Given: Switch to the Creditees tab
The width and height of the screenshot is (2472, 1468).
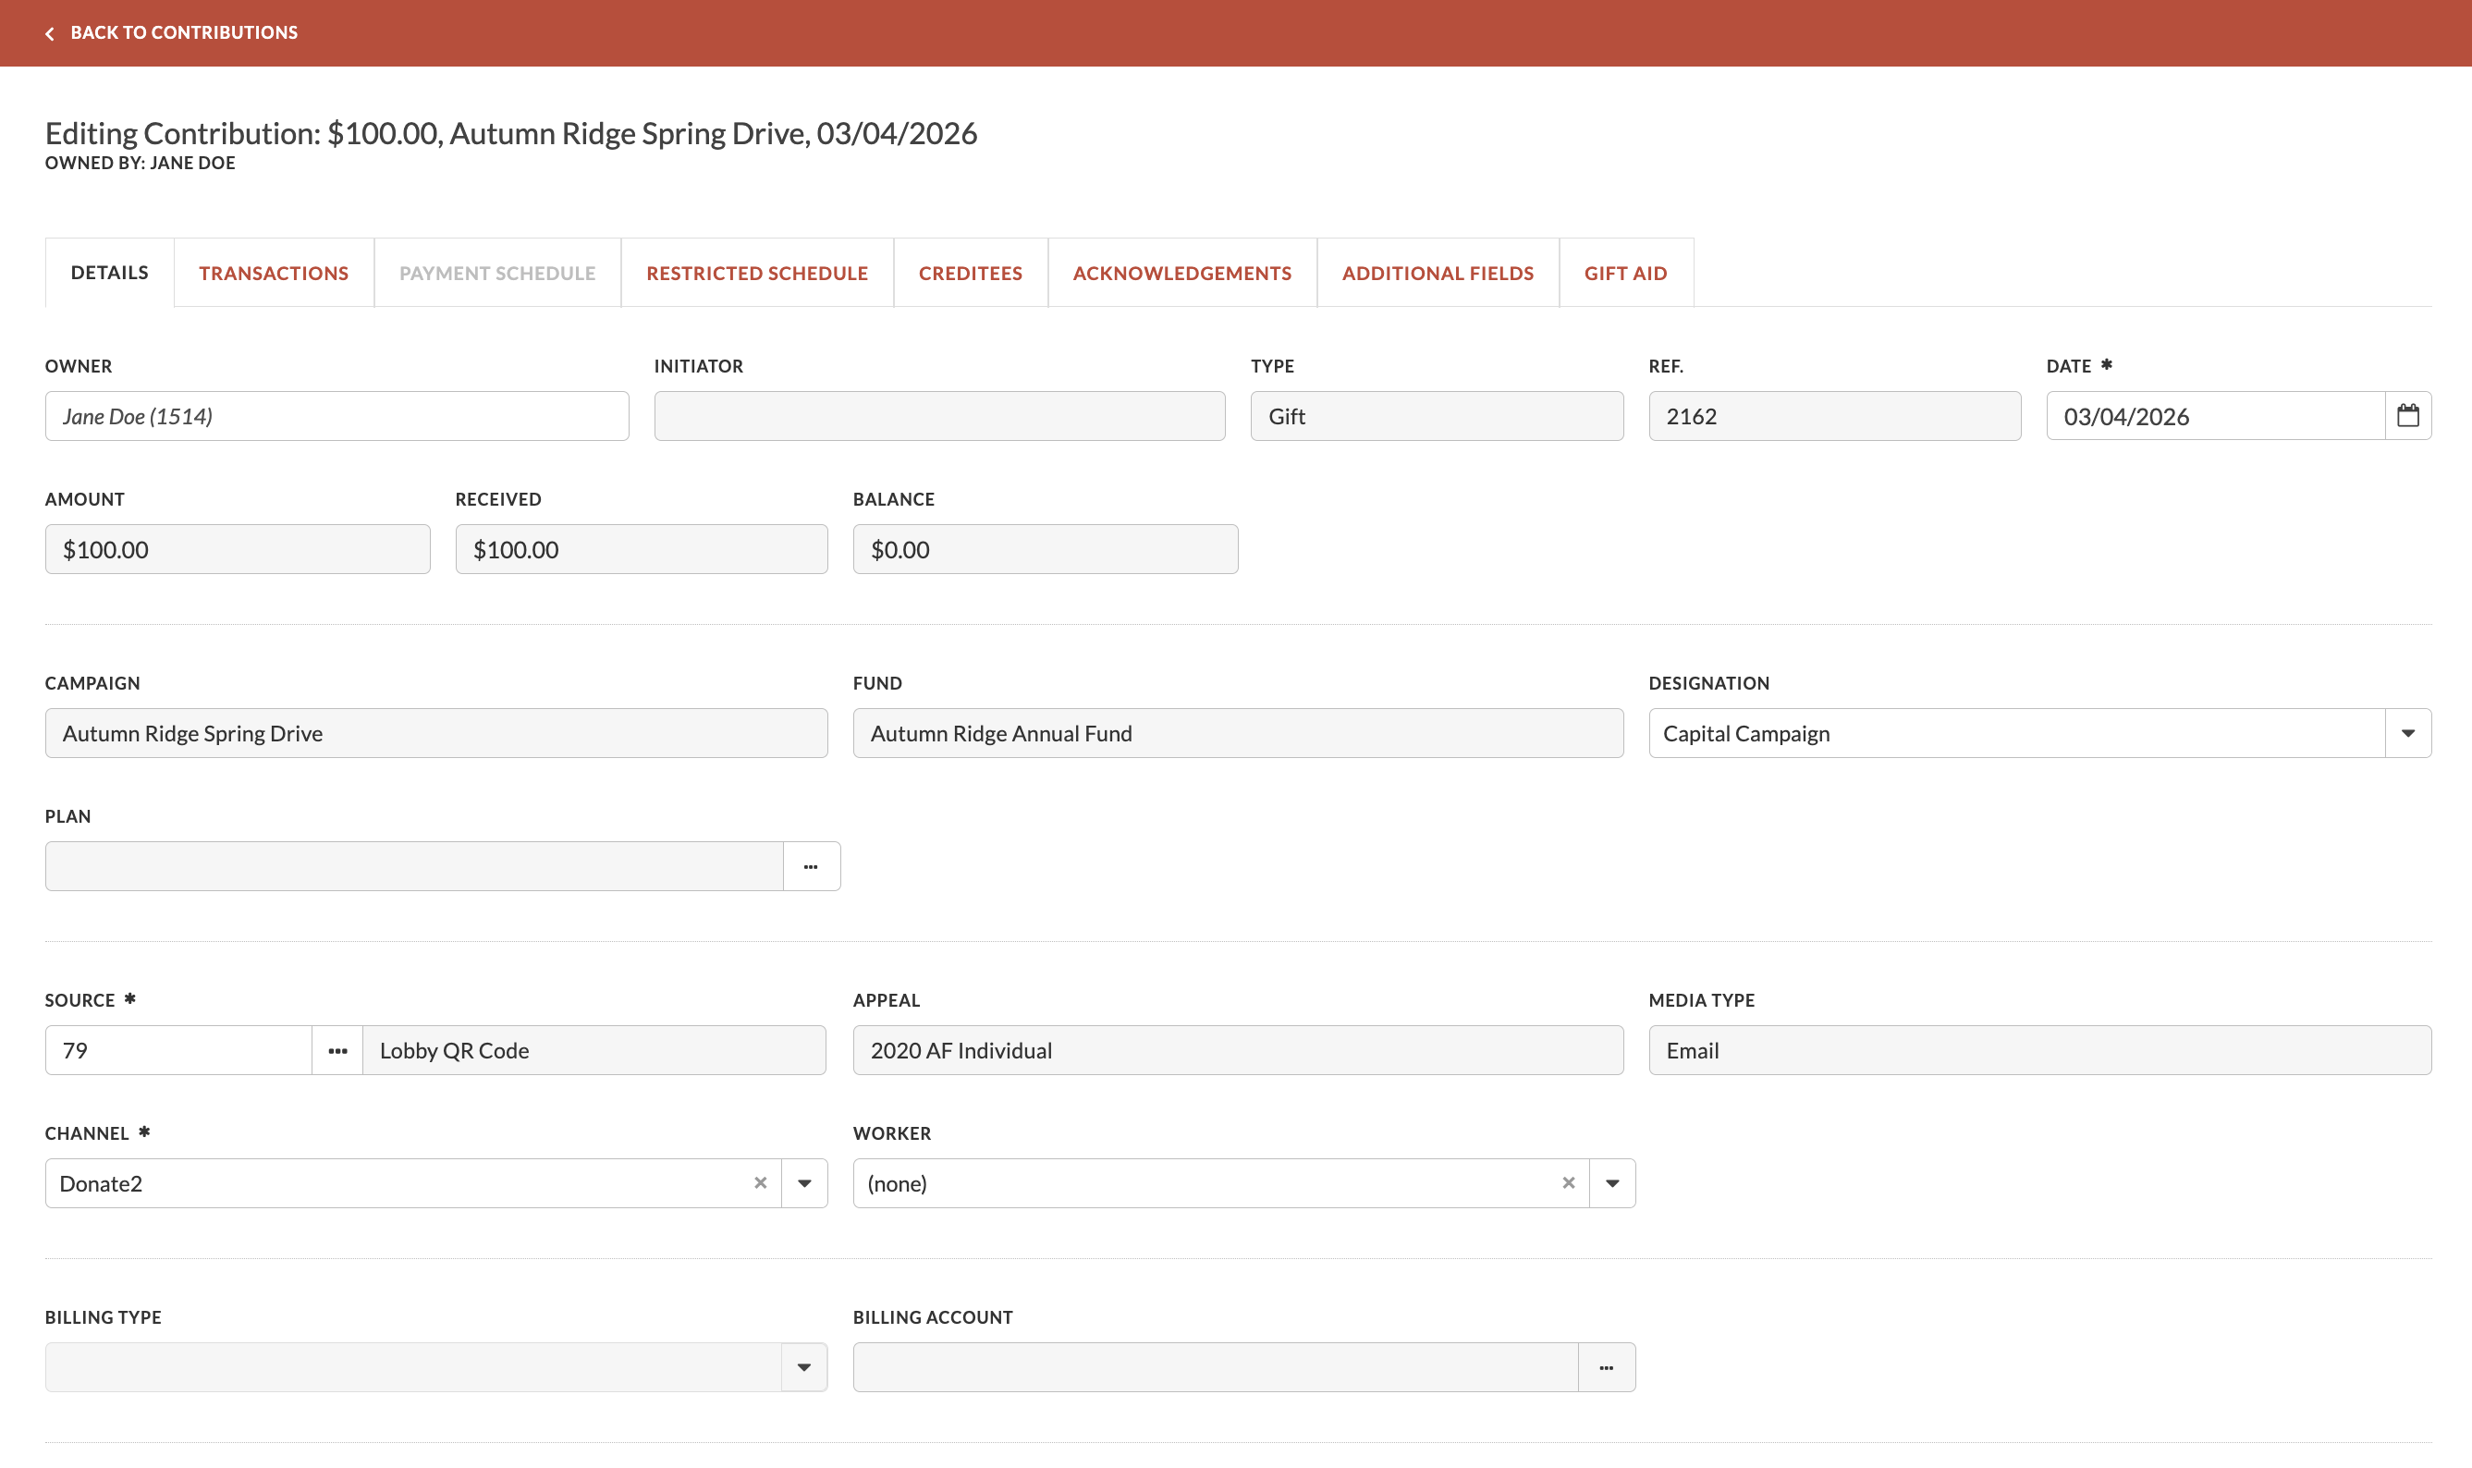Looking at the screenshot, I should pos(971,273).
